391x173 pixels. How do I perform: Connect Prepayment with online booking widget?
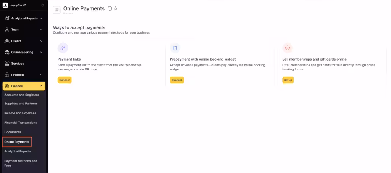(x=177, y=80)
